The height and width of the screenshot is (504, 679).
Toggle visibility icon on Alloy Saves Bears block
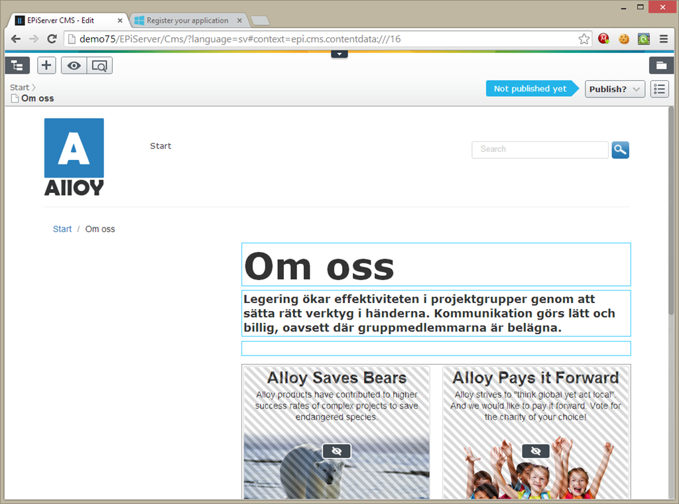tap(336, 451)
